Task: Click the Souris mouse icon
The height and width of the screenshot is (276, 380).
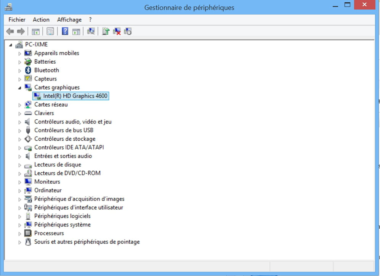Action: pos(28,242)
